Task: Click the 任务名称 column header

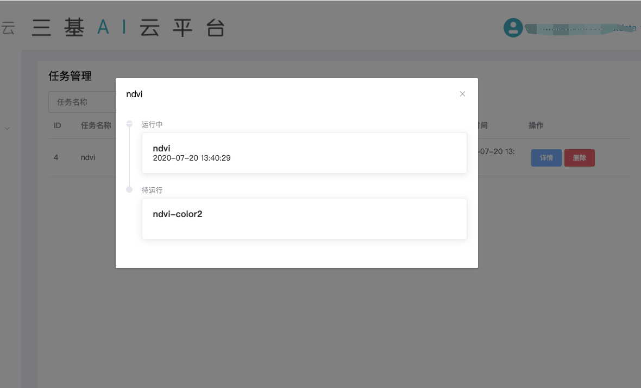Action: tap(96, 125)
